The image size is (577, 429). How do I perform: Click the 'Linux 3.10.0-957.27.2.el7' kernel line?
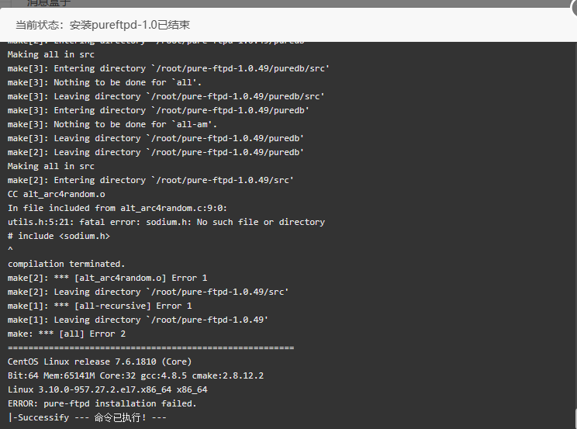108,389
